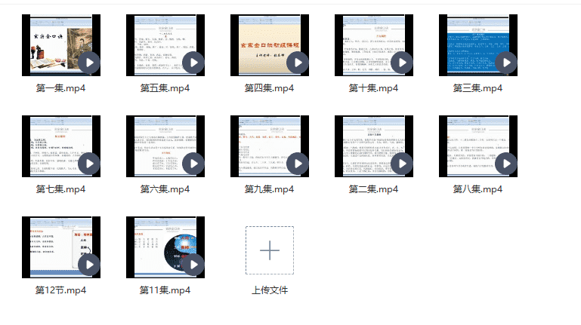Start playback of 第十集.mp4
The width and height of the screenshot is (581, 325).
(x=401, y=62)
